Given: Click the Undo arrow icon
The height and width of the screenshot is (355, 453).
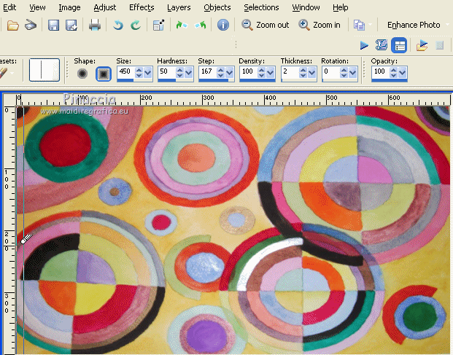Looking at the screenshot, I should (118, 25).
